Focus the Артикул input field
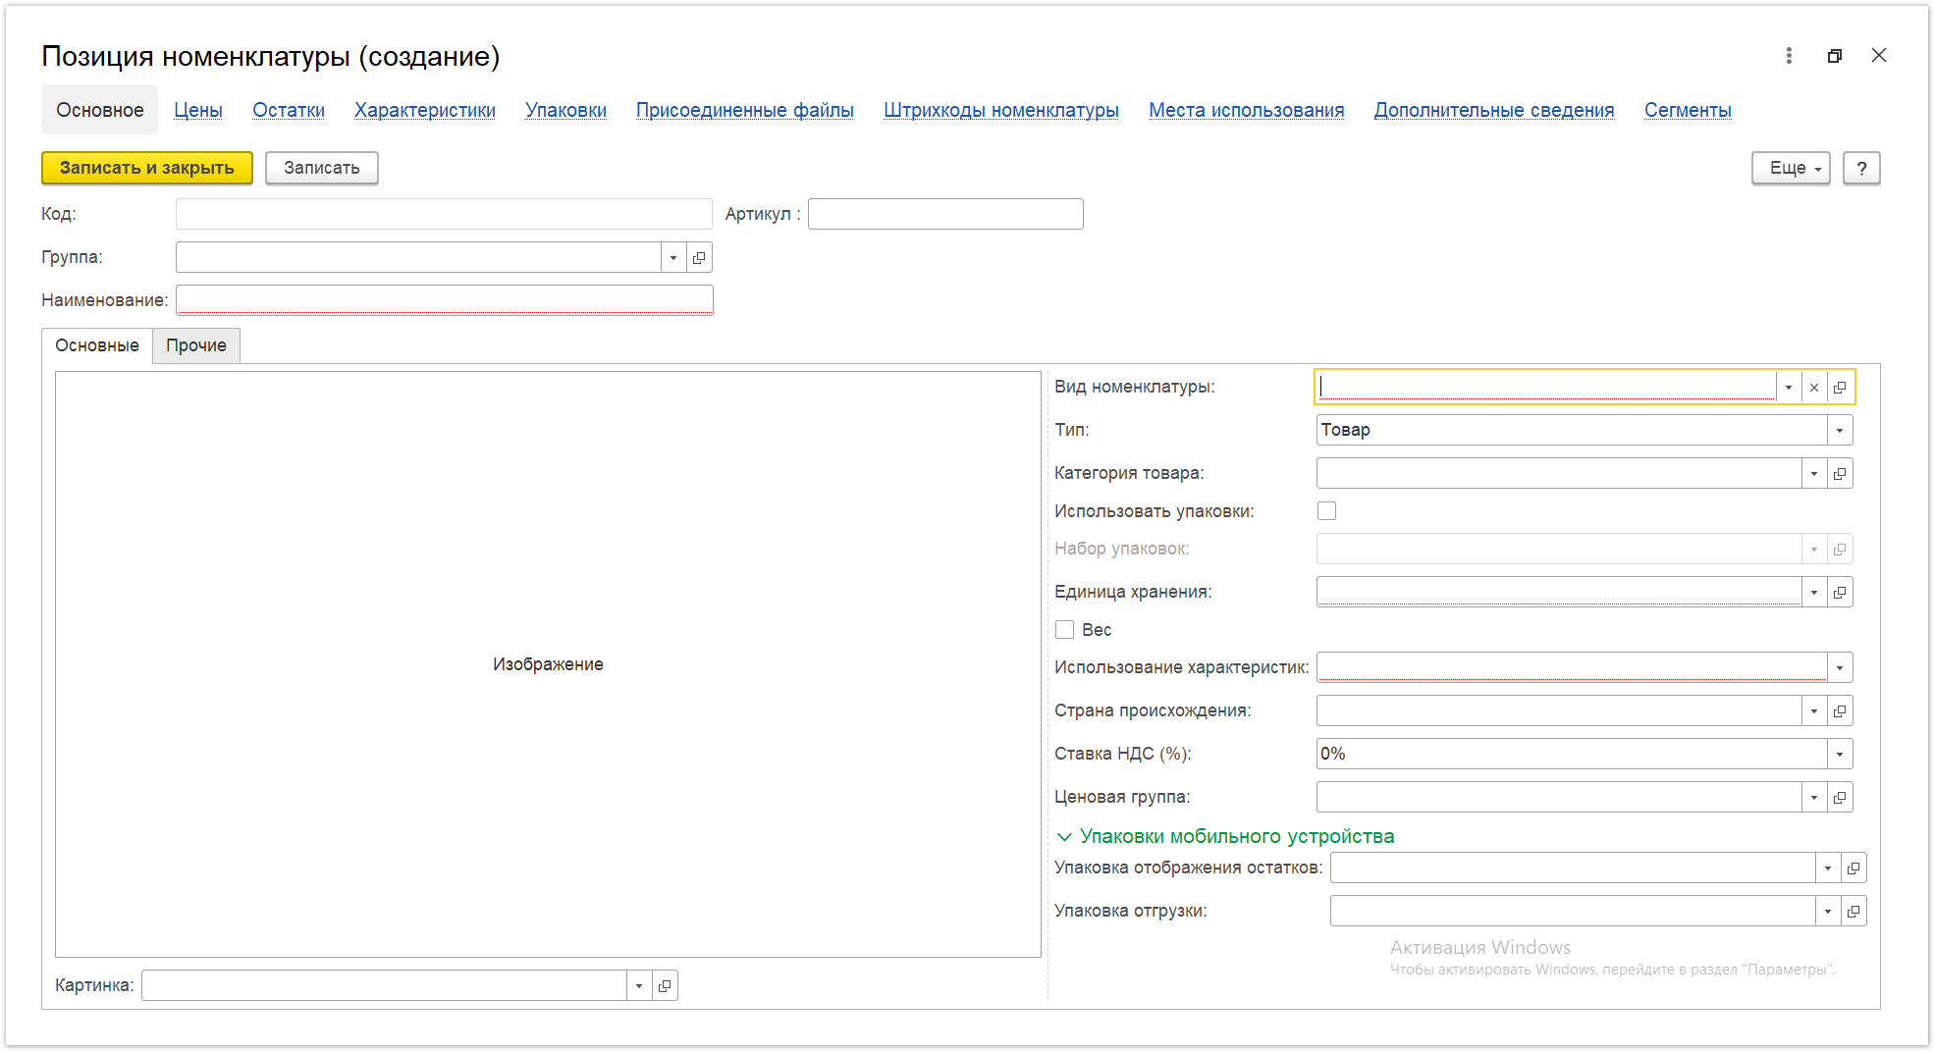The width and height of the screenshot is (1934, 1051). [x=945, y=214]
